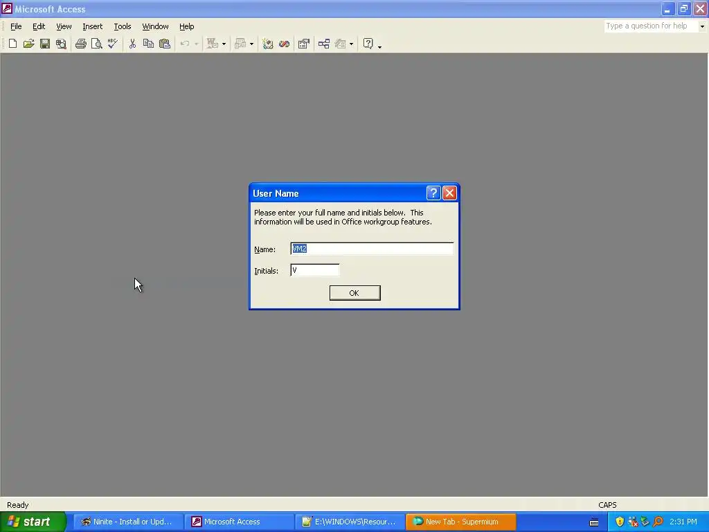The width and height of the screenshot is (709, 532).
Task: Click the on-screen keyboard icon in taskbar
Action: [594, 522]
